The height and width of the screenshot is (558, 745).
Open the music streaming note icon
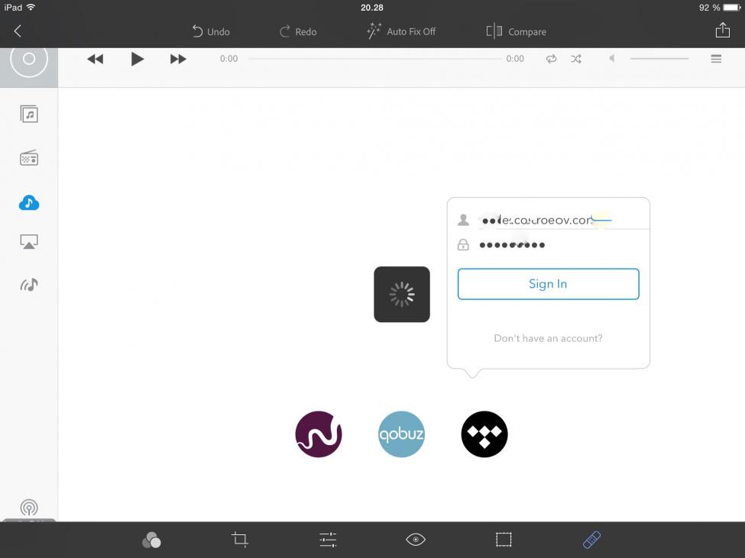[29, 285]
